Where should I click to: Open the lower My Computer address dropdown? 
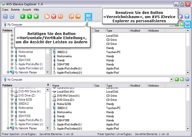pyautogui.click(x=171, y=79)
